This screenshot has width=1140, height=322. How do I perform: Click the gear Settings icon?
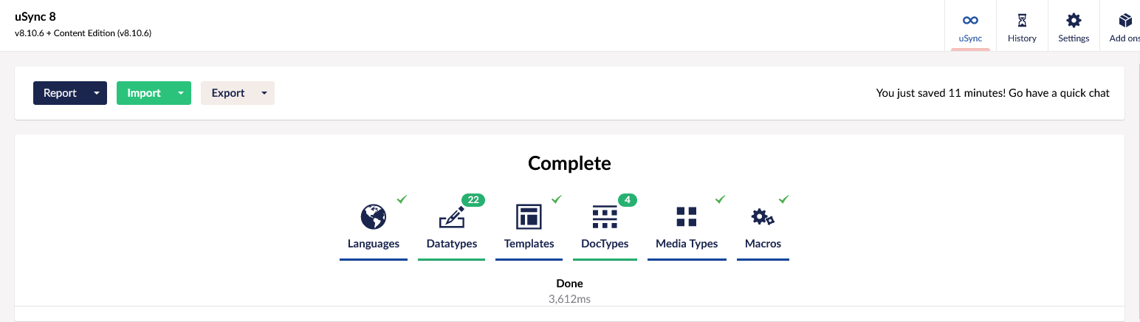point(1074,20)
